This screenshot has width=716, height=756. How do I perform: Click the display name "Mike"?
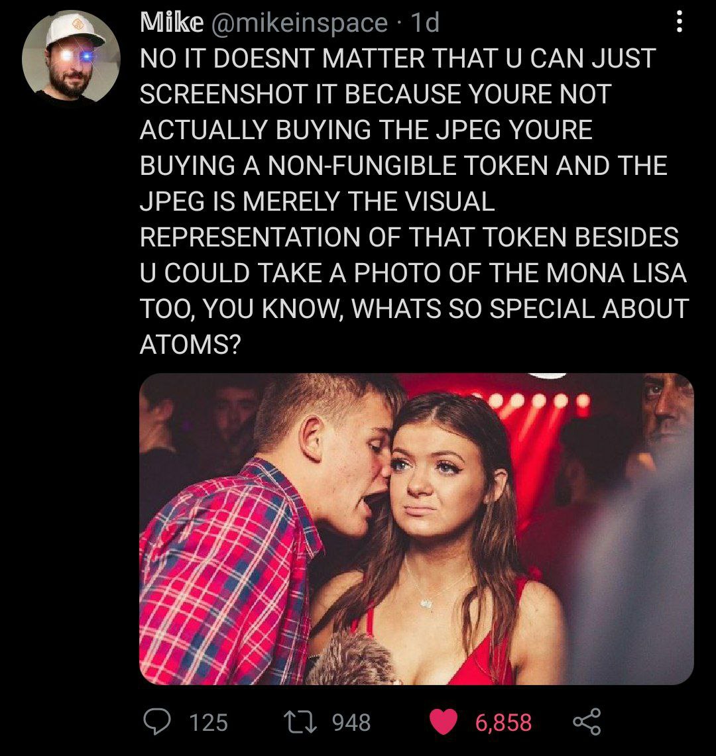tap(171, 24)
